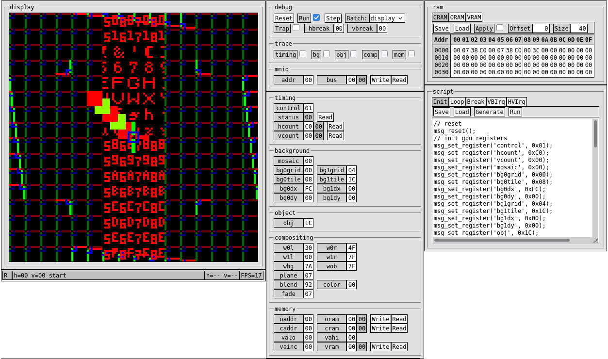The width and height of the screenshot is (608, 359).
Task: Tick the Apply checkbox in ram panel
Action: tap(500, 28)
